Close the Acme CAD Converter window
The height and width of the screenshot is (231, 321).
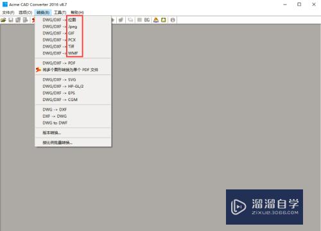coord(314,4)
